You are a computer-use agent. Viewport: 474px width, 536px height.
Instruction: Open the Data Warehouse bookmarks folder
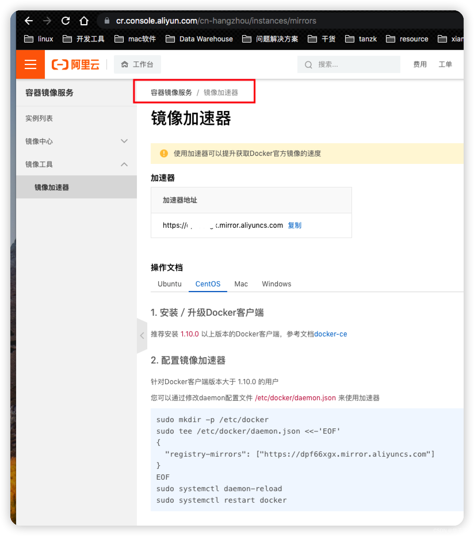[199, 39]
